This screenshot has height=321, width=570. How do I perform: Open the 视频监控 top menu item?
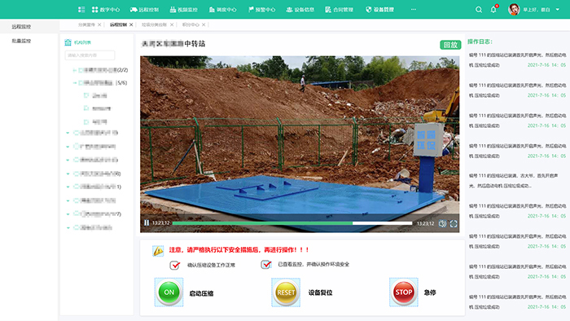[183, 10]
